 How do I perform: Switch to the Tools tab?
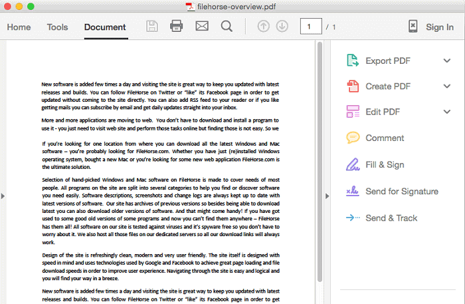[x=57, y=27]
